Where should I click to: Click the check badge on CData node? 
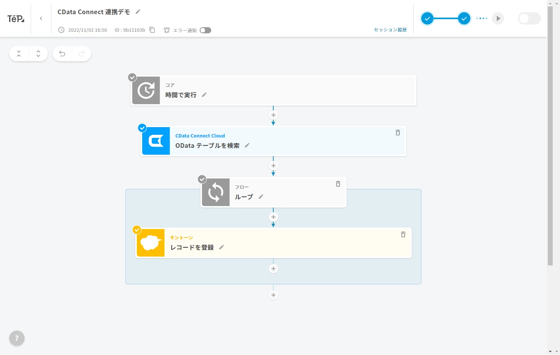tap(142, 128)
